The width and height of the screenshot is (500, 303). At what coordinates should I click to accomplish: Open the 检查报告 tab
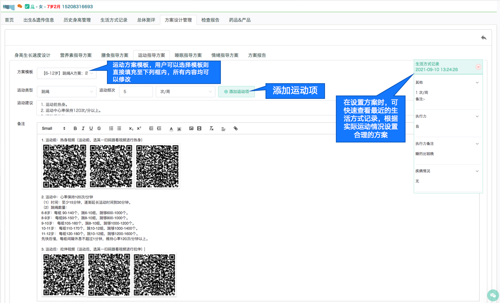click(x=210, y=20)
